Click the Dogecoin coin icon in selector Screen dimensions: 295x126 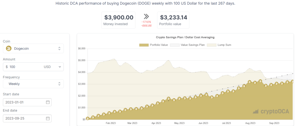click(9, 49)
